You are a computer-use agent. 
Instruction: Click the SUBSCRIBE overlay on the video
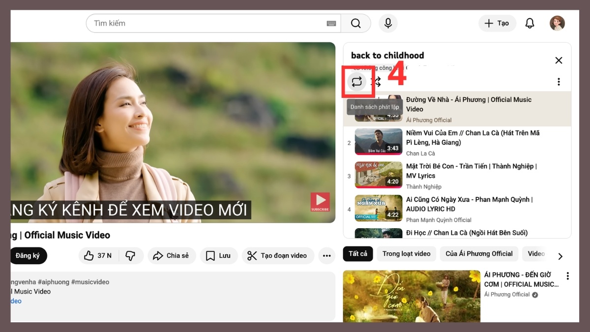(x=320, y=202)
